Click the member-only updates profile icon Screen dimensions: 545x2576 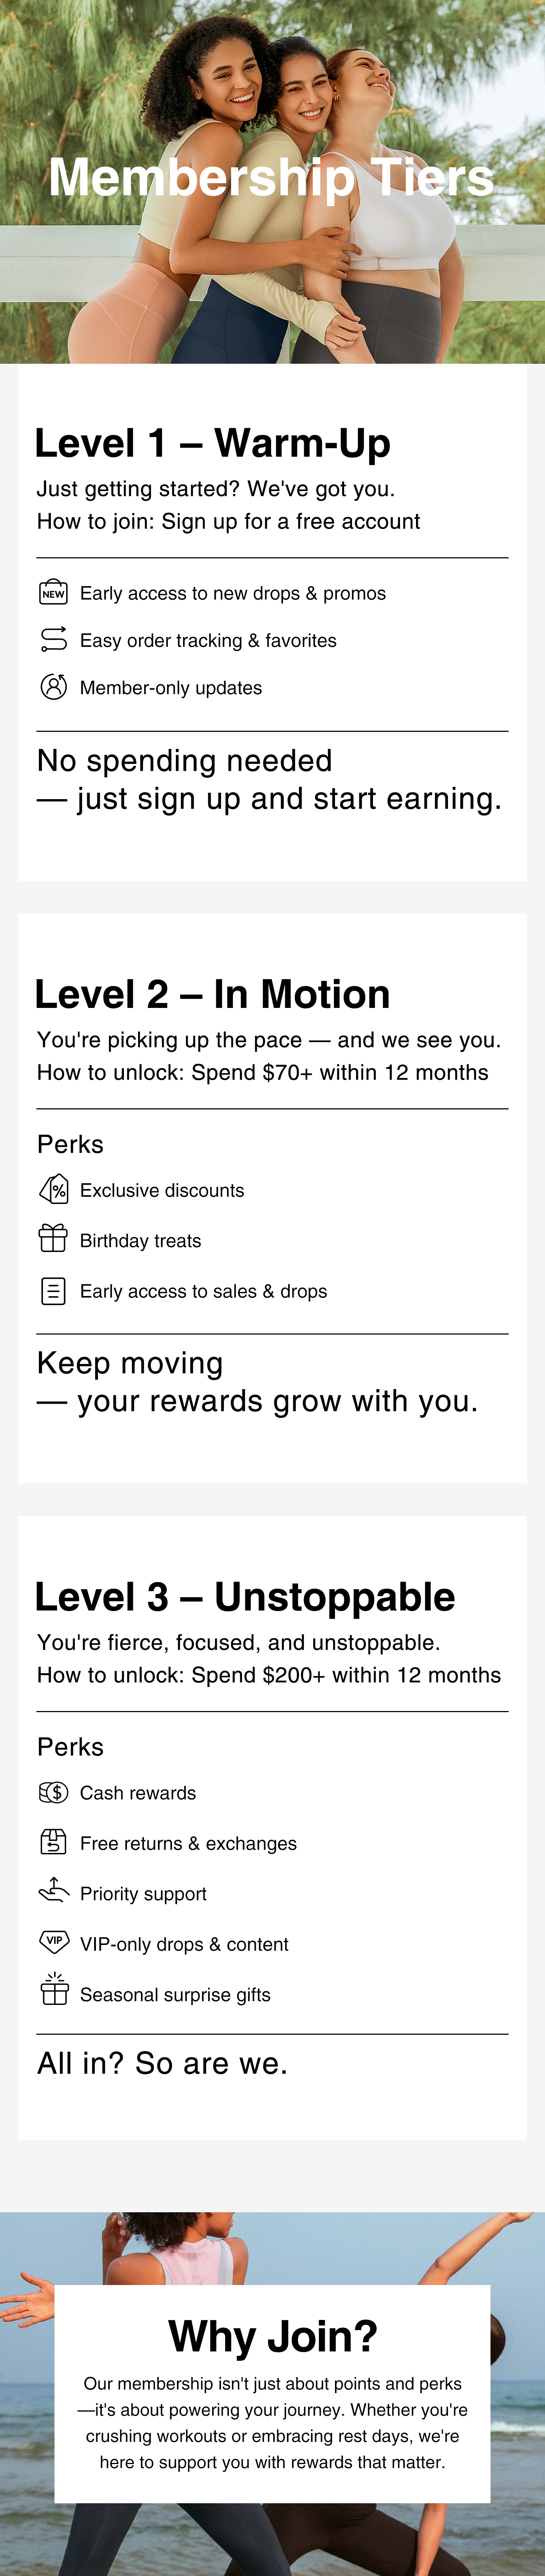[x=53, y=687]
